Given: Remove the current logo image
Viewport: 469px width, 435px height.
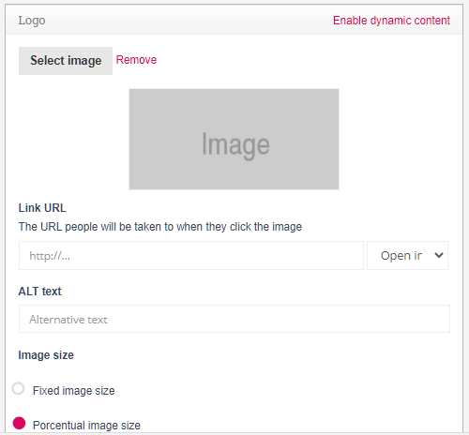Looking at the screenshot, I should tap(136, 60).
